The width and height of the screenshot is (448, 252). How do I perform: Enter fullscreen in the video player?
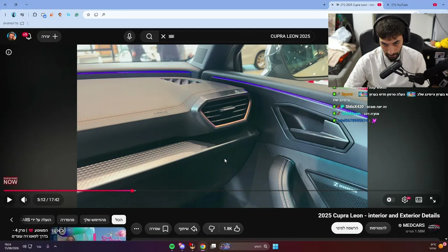coord(433,200)
